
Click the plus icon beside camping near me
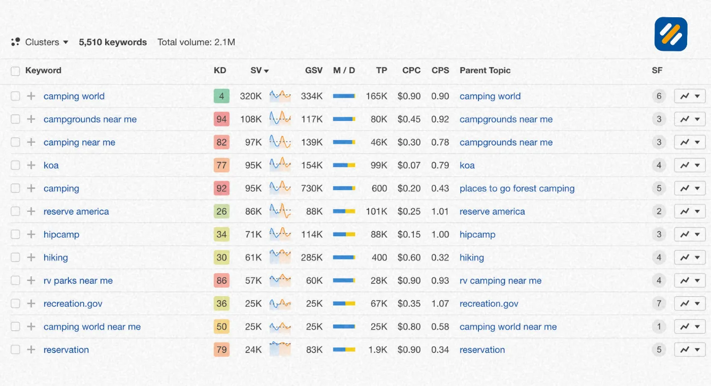31,142
